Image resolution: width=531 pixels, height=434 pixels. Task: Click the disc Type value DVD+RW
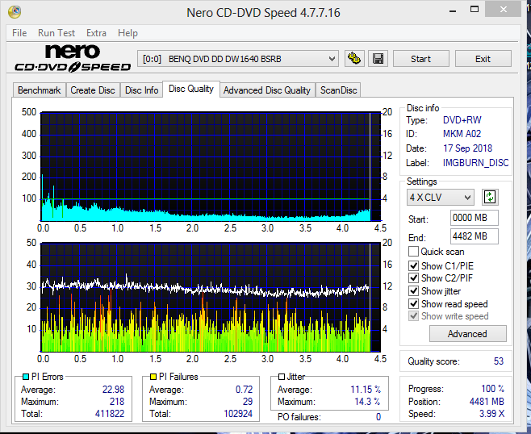(x=462, y=120)
